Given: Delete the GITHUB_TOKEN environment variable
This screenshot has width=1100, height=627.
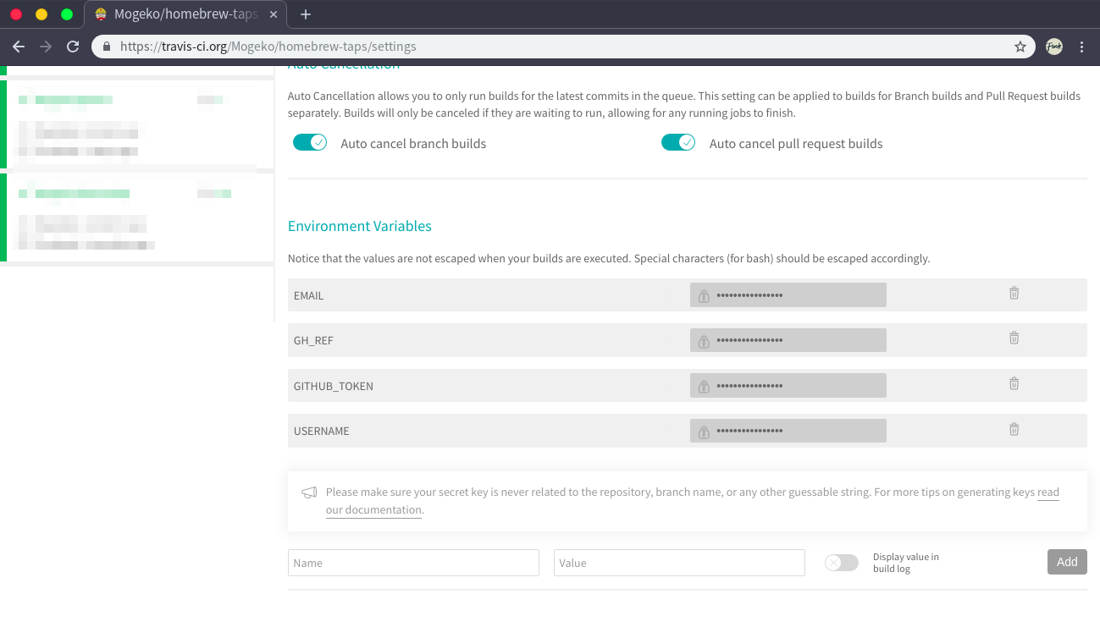Looking at the screenshot, I should [1014, 383].
